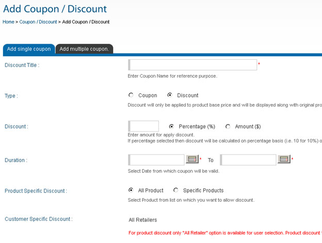This screenshot has width=322, height=243.
Task: Click the Discount Title text field
Action: click(192, 65)
